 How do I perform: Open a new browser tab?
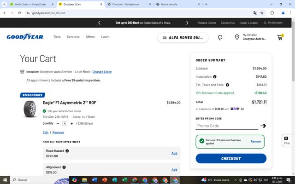pyautogui.click(x=206, y=4)
